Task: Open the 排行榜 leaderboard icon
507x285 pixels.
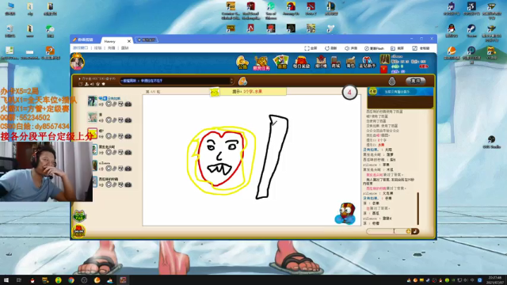Action: pyautogui.click(x=321, y=62)
